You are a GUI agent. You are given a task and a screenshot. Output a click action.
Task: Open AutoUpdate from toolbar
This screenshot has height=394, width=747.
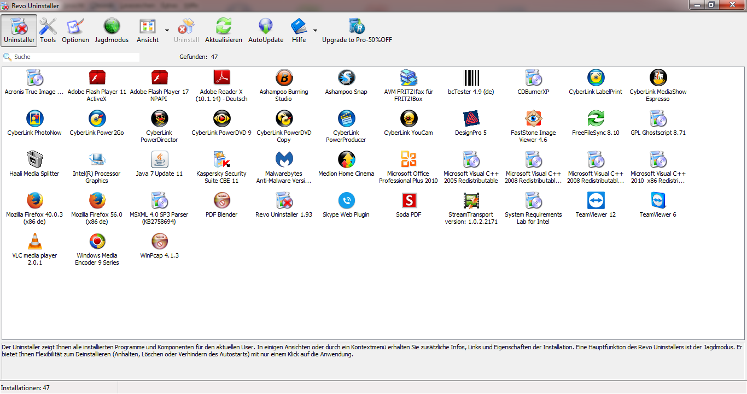pyautogui.click(x=266, y=31)
